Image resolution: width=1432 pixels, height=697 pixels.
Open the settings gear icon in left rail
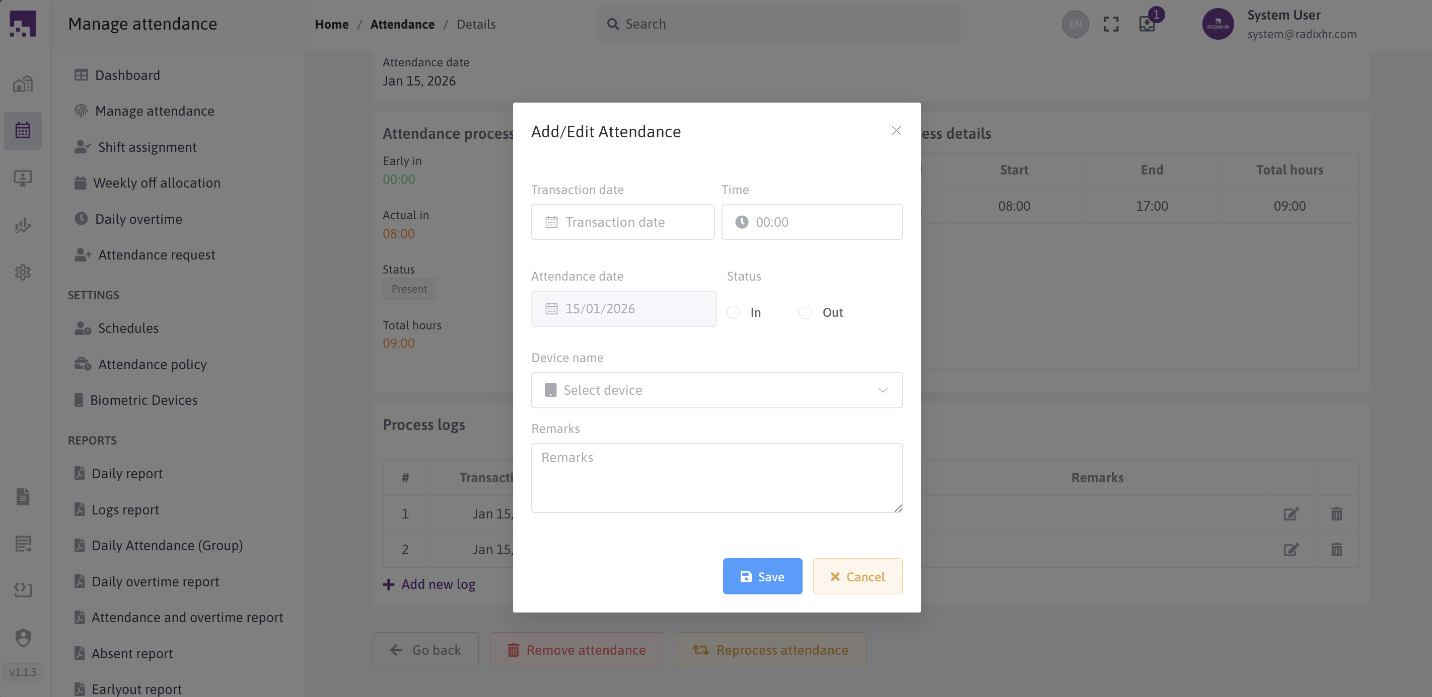23,272
